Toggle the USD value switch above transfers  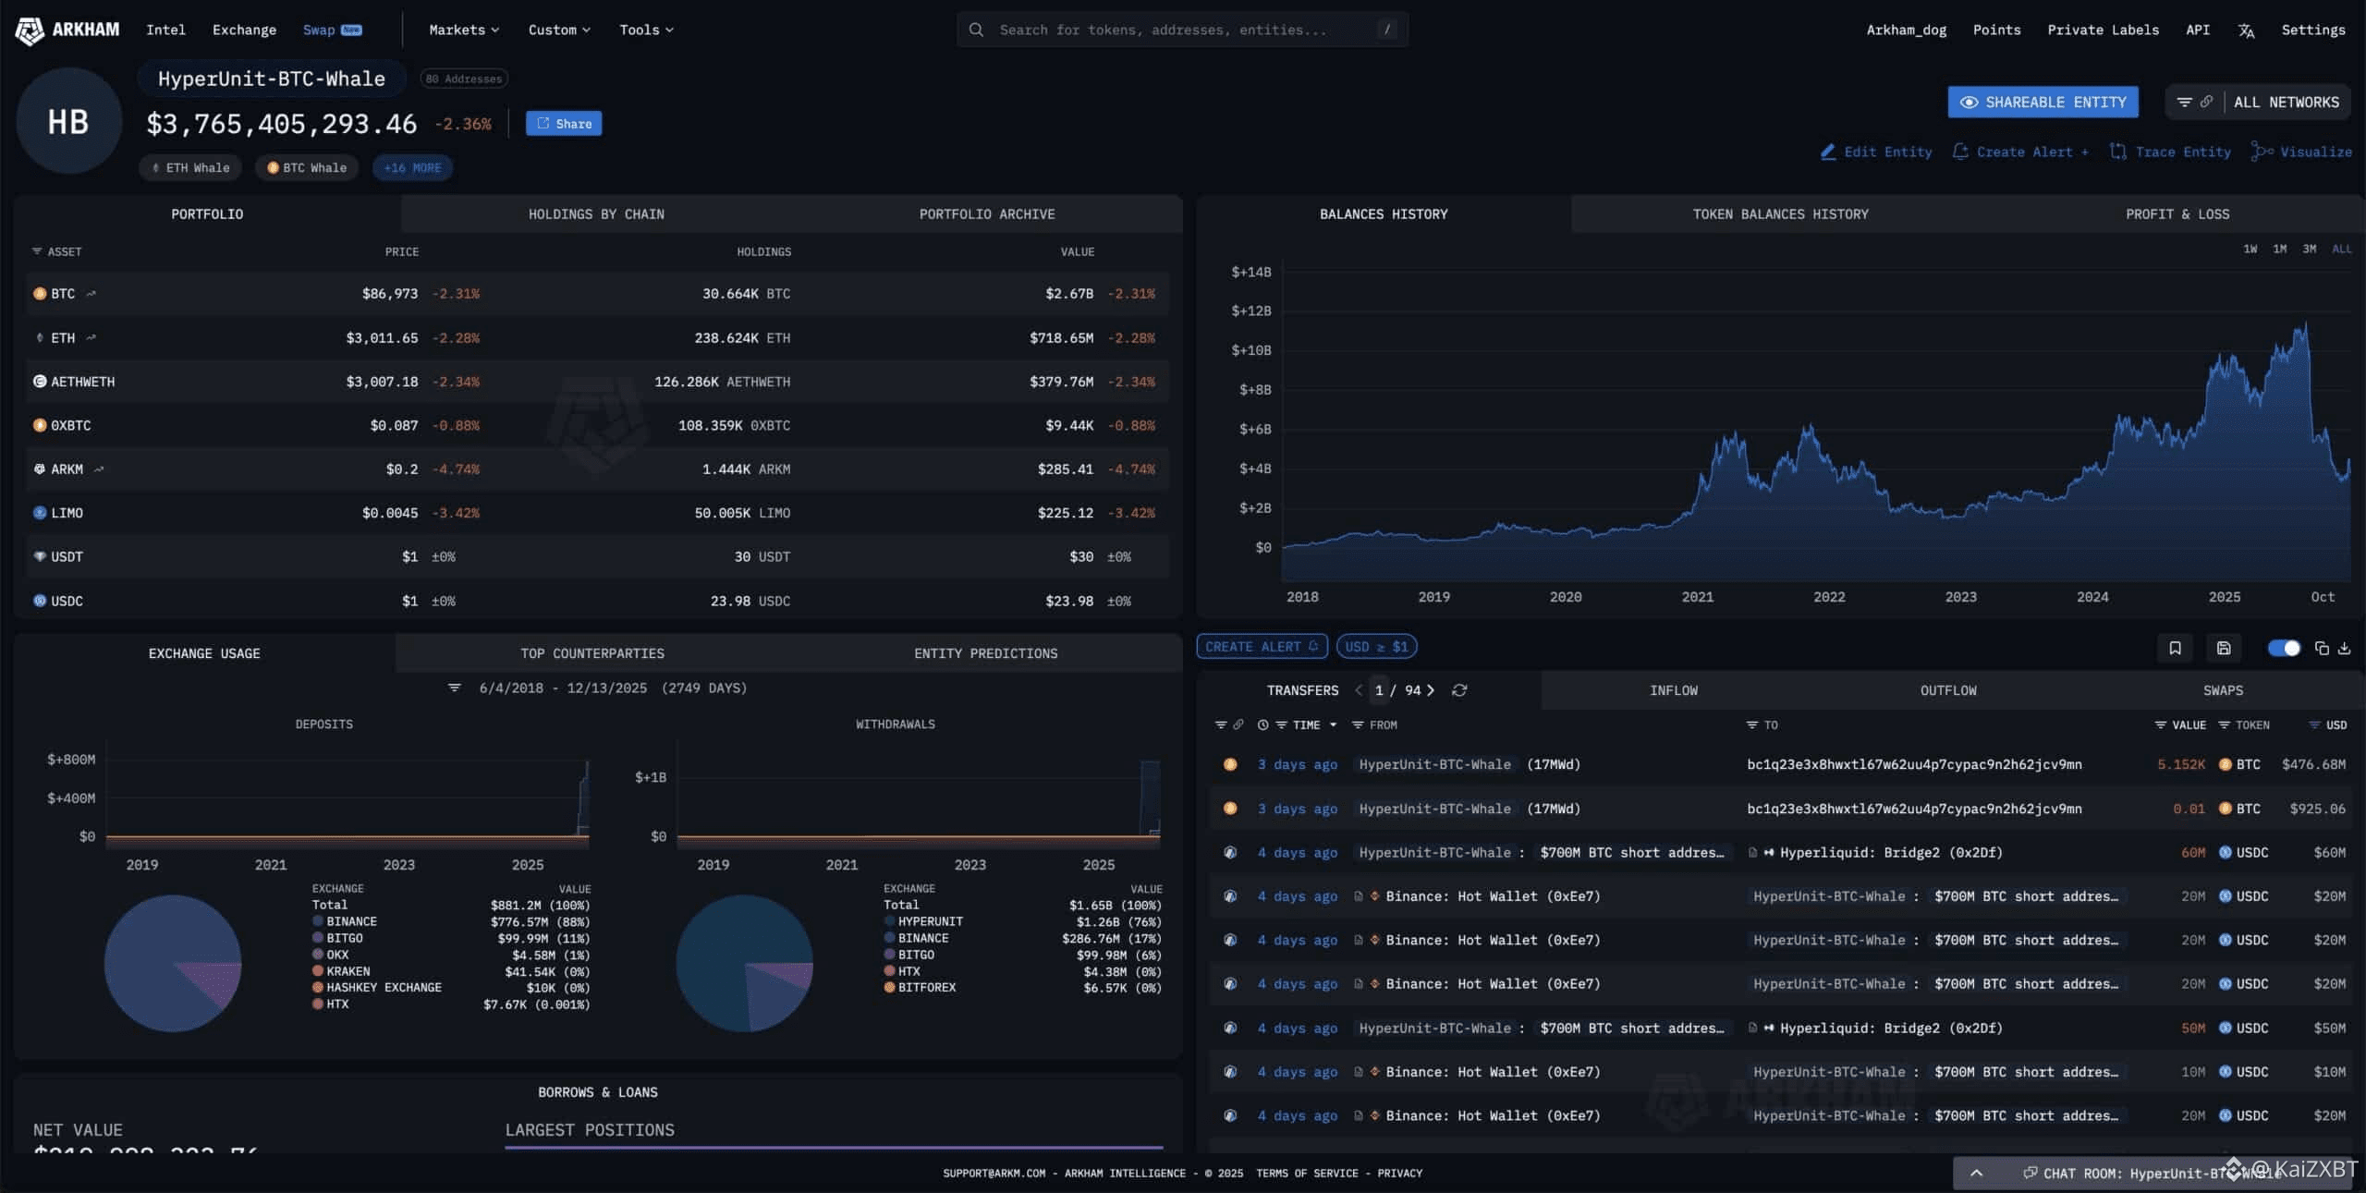[x=2285, y=648]
